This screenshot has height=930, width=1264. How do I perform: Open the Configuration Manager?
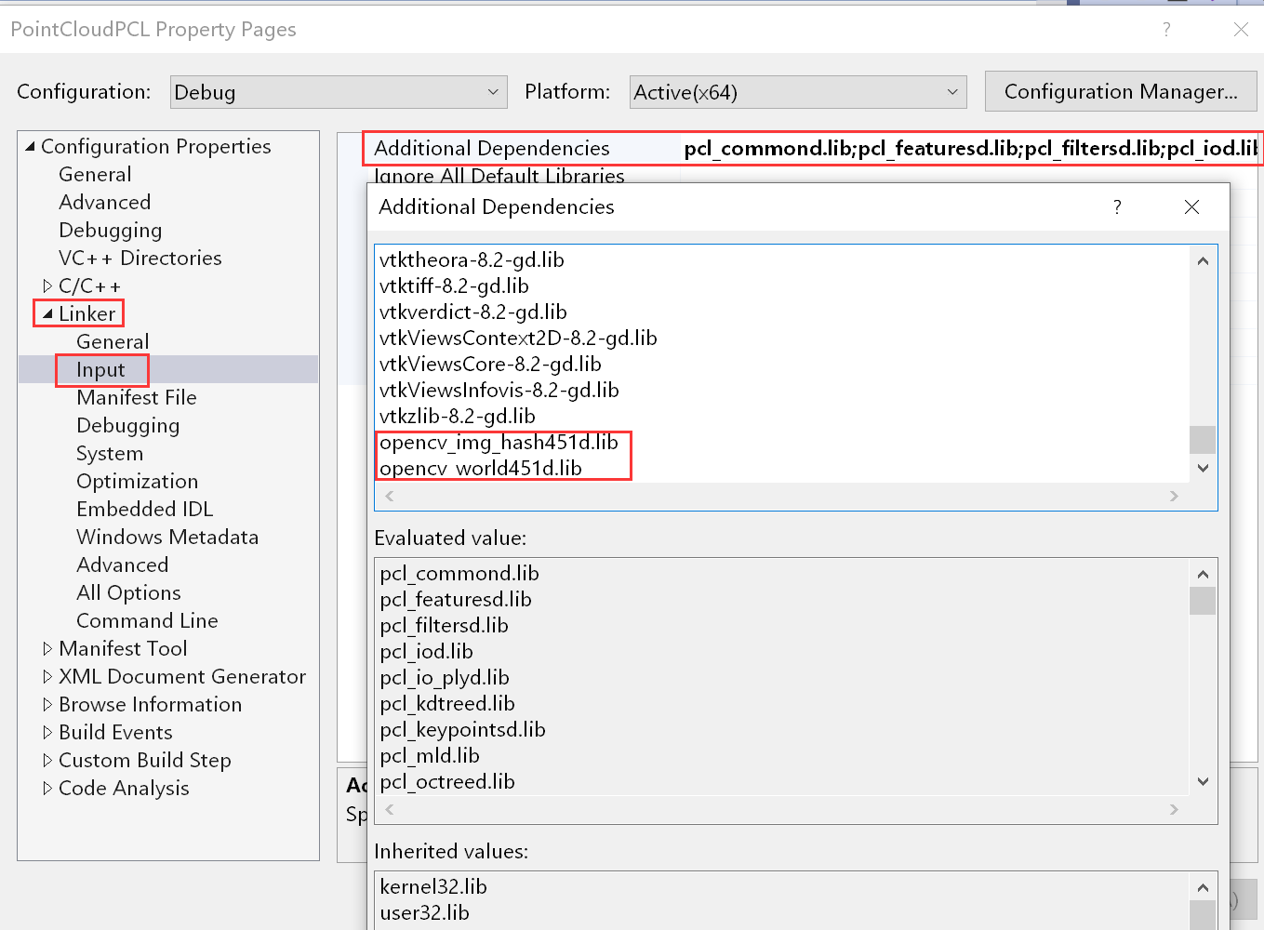click(x=1120, y=91)
